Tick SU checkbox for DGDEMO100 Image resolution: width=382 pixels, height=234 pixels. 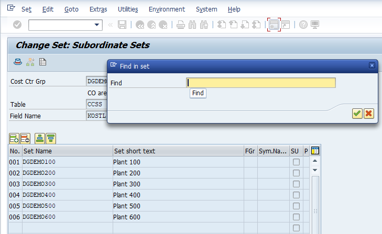point(296,162)
